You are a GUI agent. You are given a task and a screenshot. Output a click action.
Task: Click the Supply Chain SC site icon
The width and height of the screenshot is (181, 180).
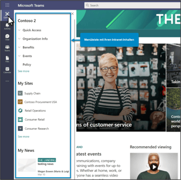[x=20, y=93]
